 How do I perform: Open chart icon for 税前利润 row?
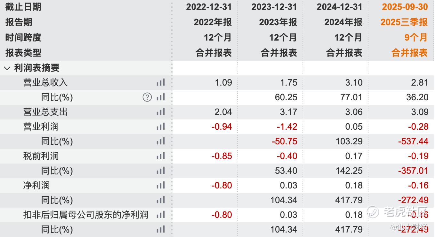(x=161, y=156)
